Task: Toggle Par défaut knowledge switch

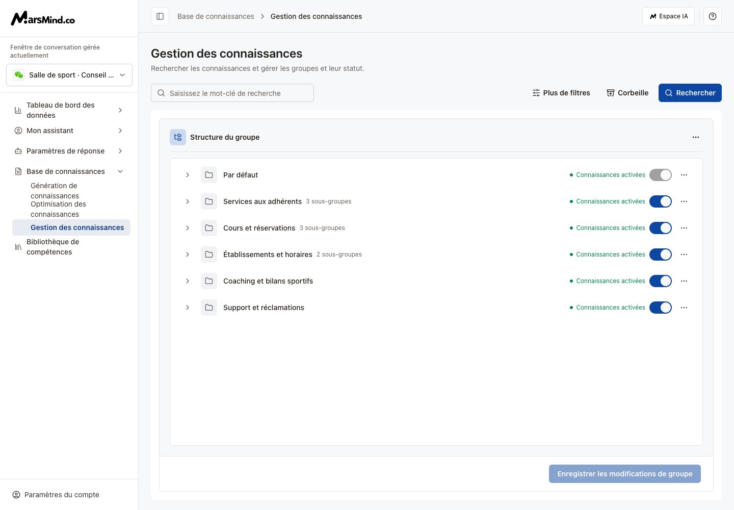Action: pos(661,175)
